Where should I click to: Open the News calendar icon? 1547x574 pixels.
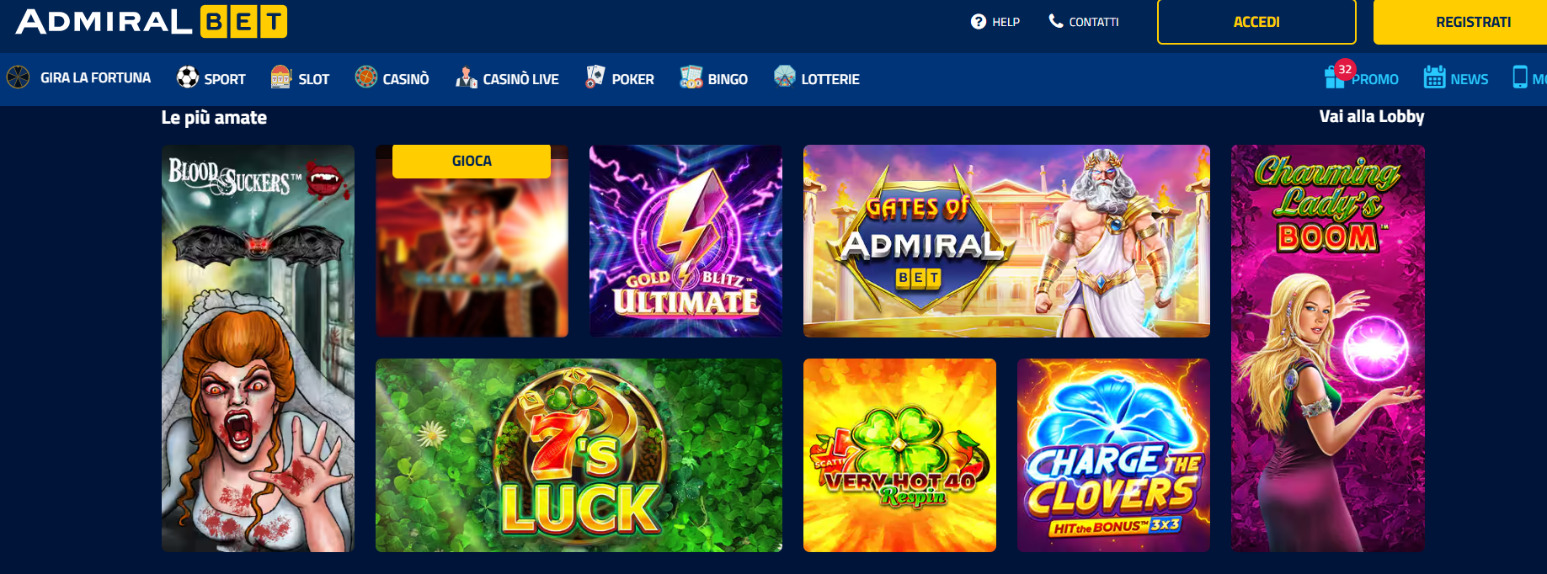(x=1434, y=77)
